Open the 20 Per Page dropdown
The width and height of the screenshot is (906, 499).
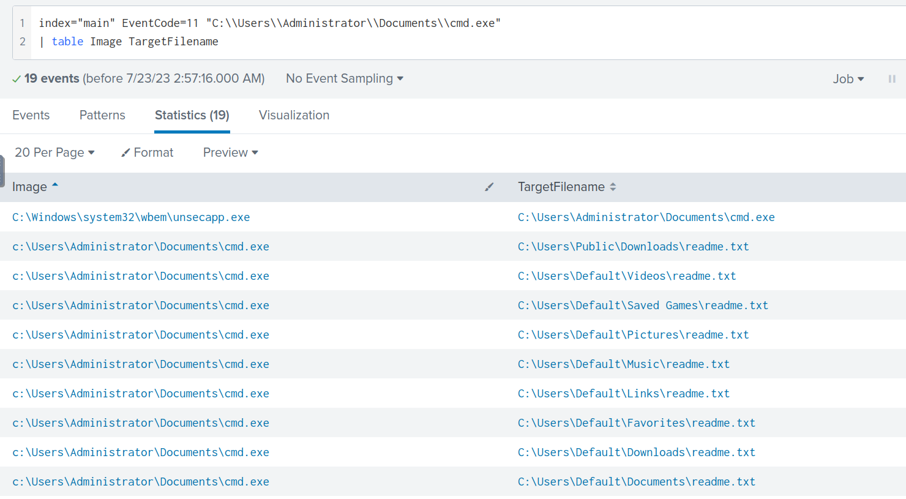coord(54,152)
